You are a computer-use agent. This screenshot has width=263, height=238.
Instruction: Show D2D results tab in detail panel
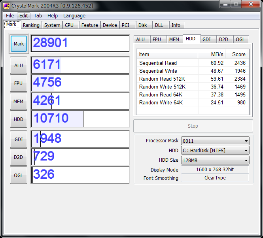225,39
